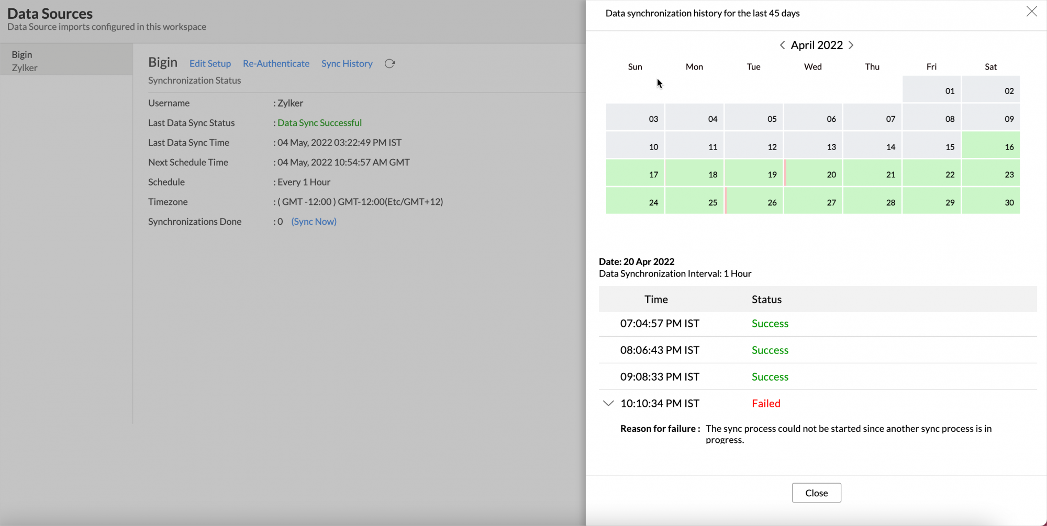Viewport: 1047px width, 526px height.
Task: Open Sync History link
Action: click(x=347, y=63)
